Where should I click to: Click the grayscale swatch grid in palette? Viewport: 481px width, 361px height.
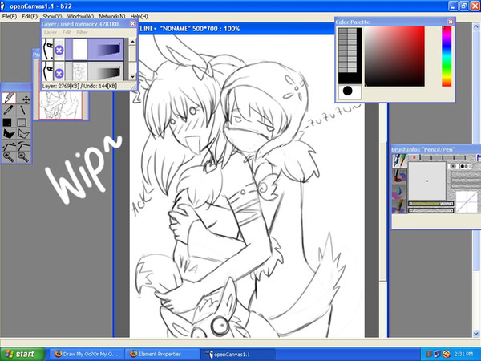tap(348, 50)
